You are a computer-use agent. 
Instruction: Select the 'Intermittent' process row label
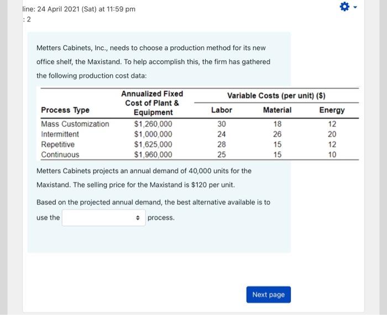[60, 134]
